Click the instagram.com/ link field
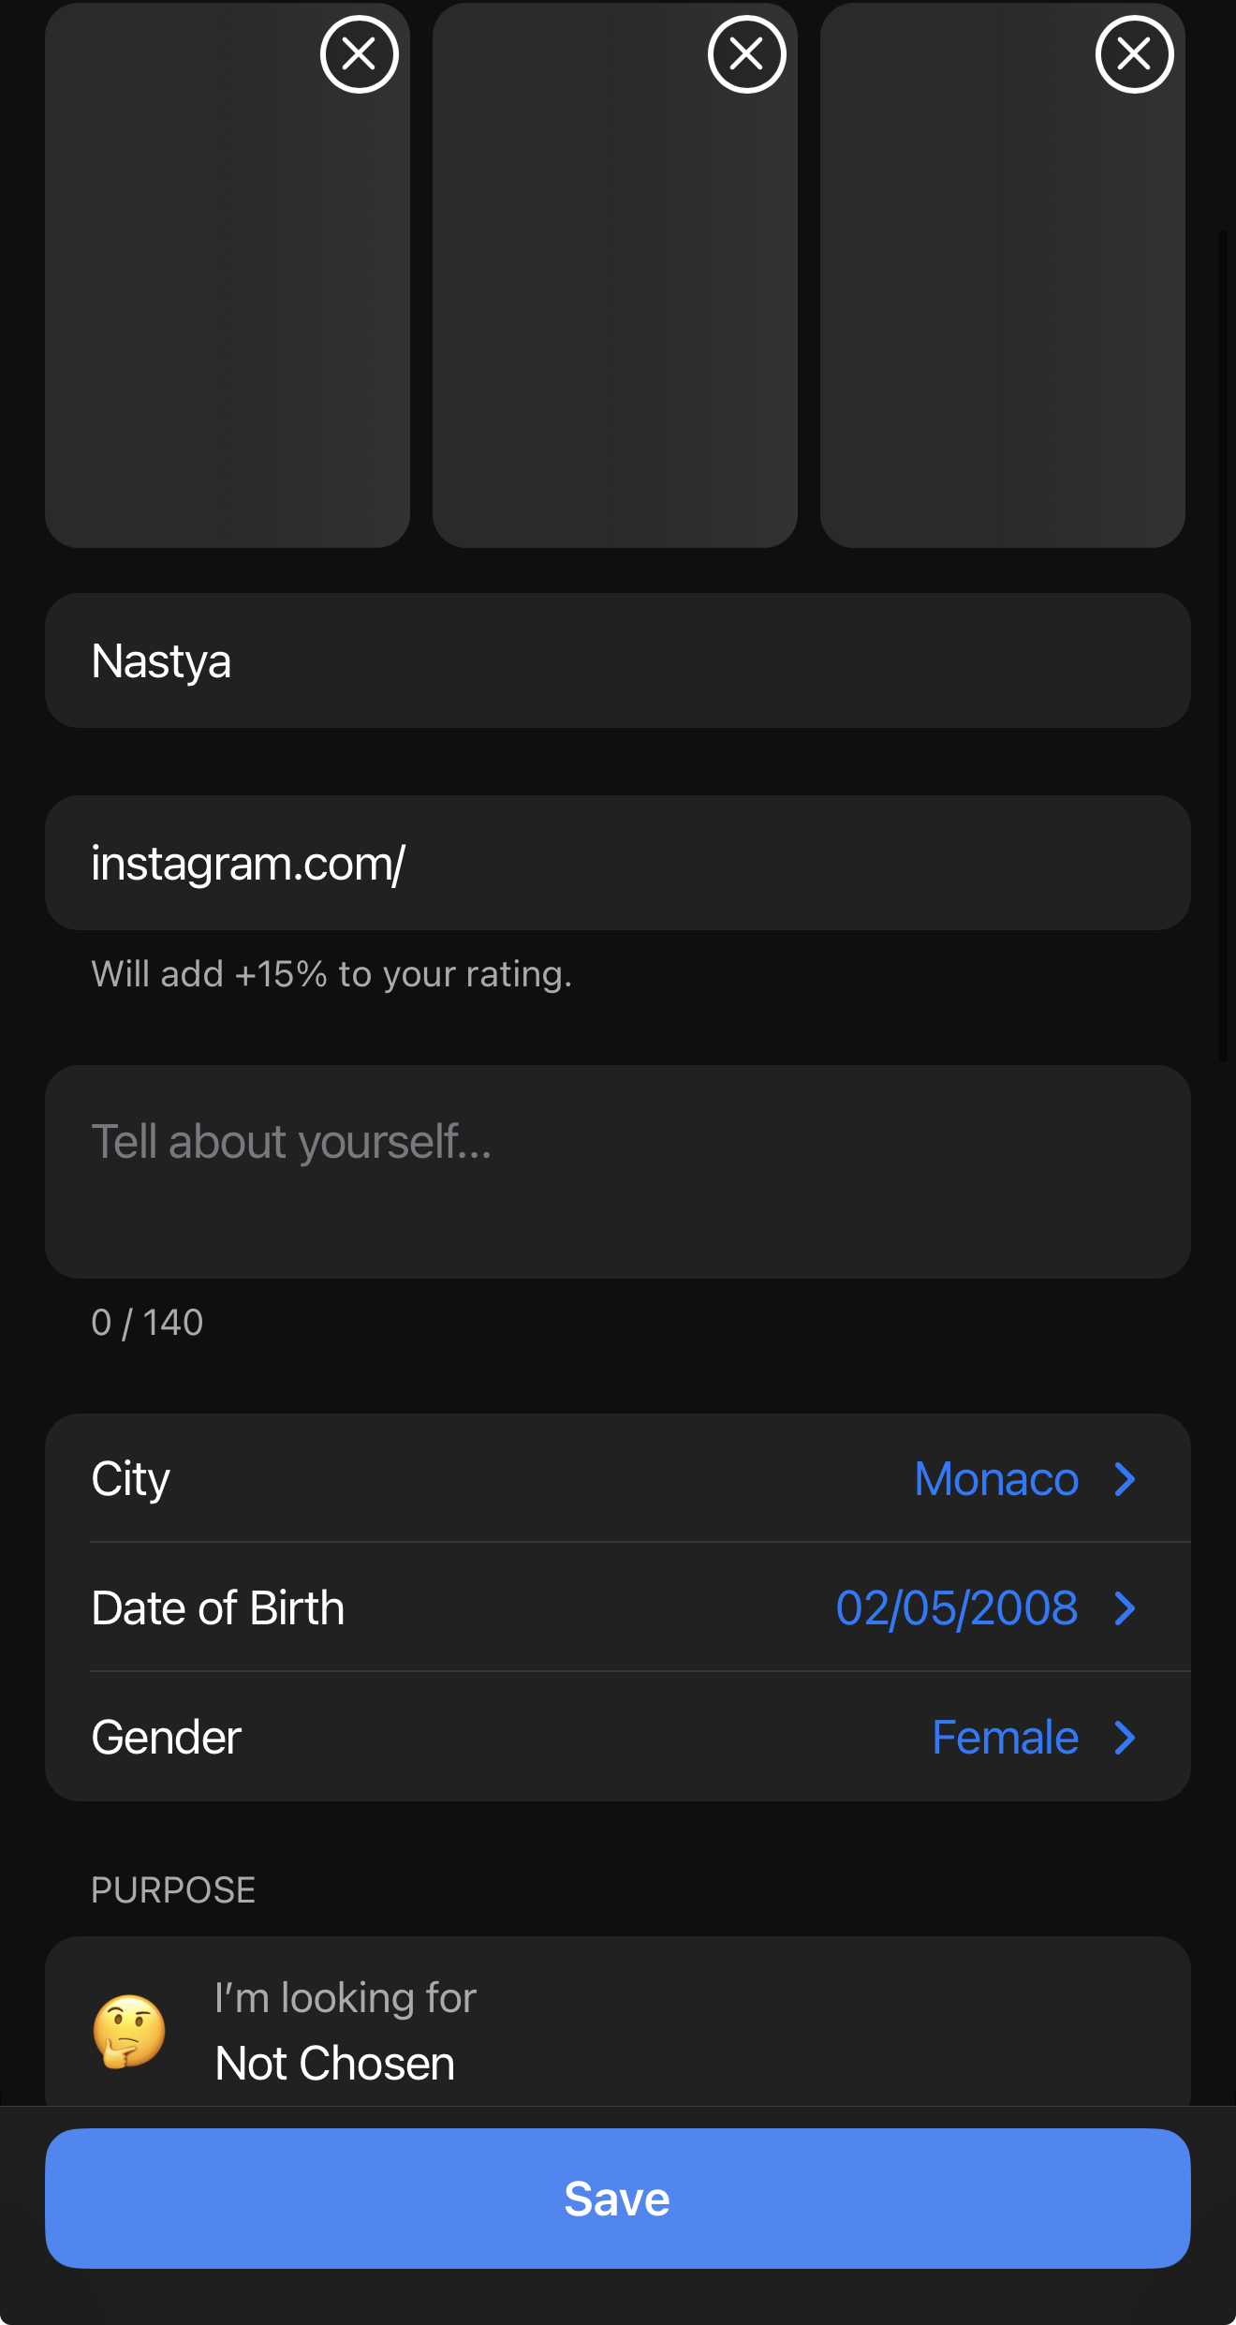The image size is (1236, 2325). [x=618, y=863]
